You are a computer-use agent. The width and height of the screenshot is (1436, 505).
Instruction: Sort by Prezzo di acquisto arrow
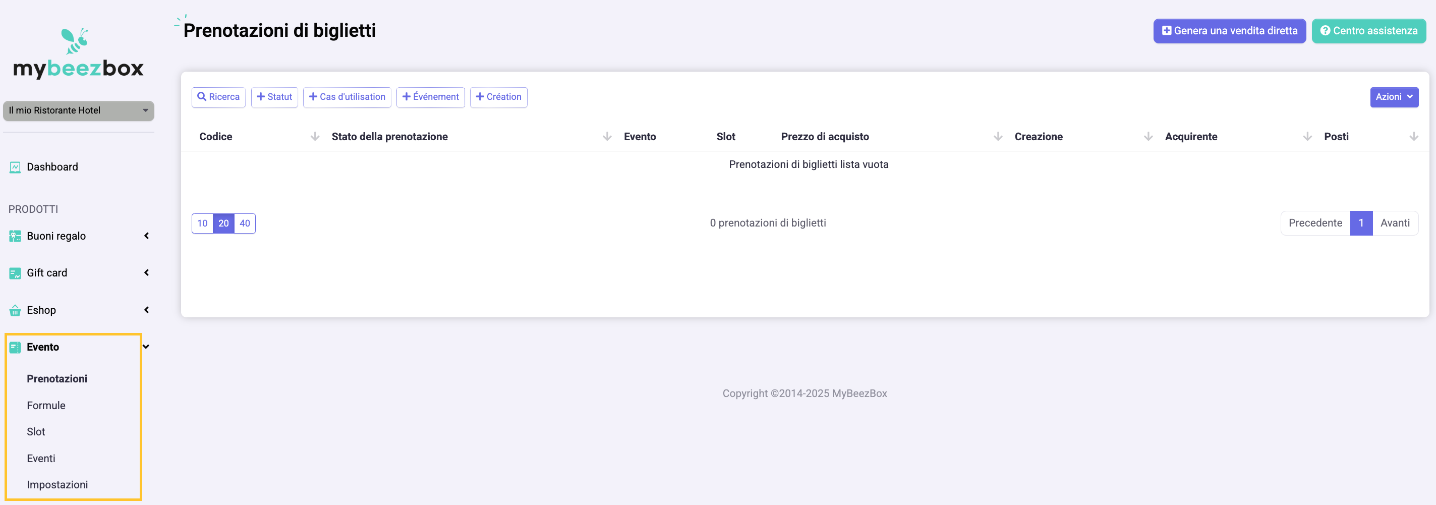pos(998,137)
